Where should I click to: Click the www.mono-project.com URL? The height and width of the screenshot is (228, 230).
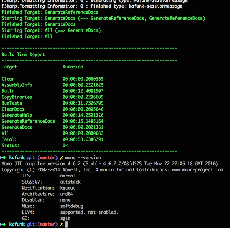point(197,170)
